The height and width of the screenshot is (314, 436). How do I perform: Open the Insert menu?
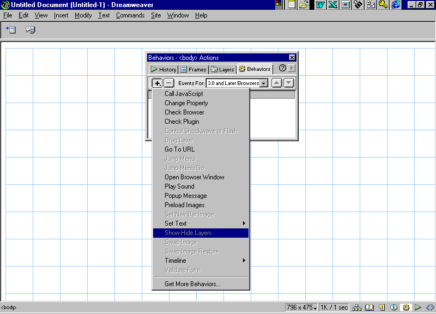[61, 15]
